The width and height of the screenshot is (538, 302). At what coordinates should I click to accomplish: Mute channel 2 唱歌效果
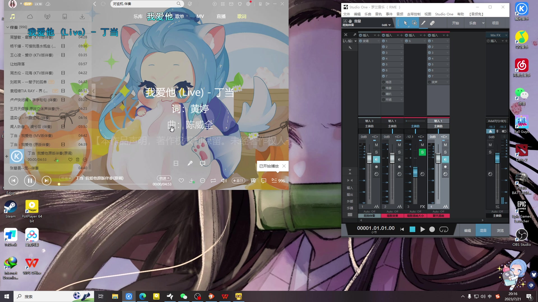tap(399, 145)
